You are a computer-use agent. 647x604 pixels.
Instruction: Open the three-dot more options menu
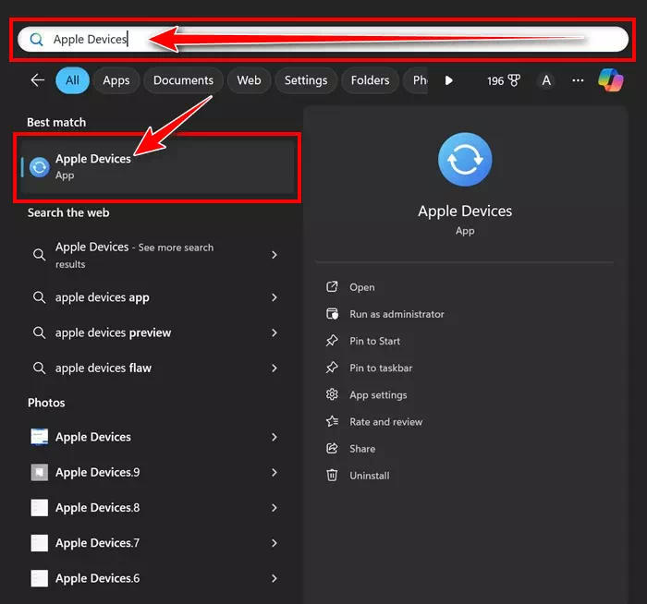point(578,80)
